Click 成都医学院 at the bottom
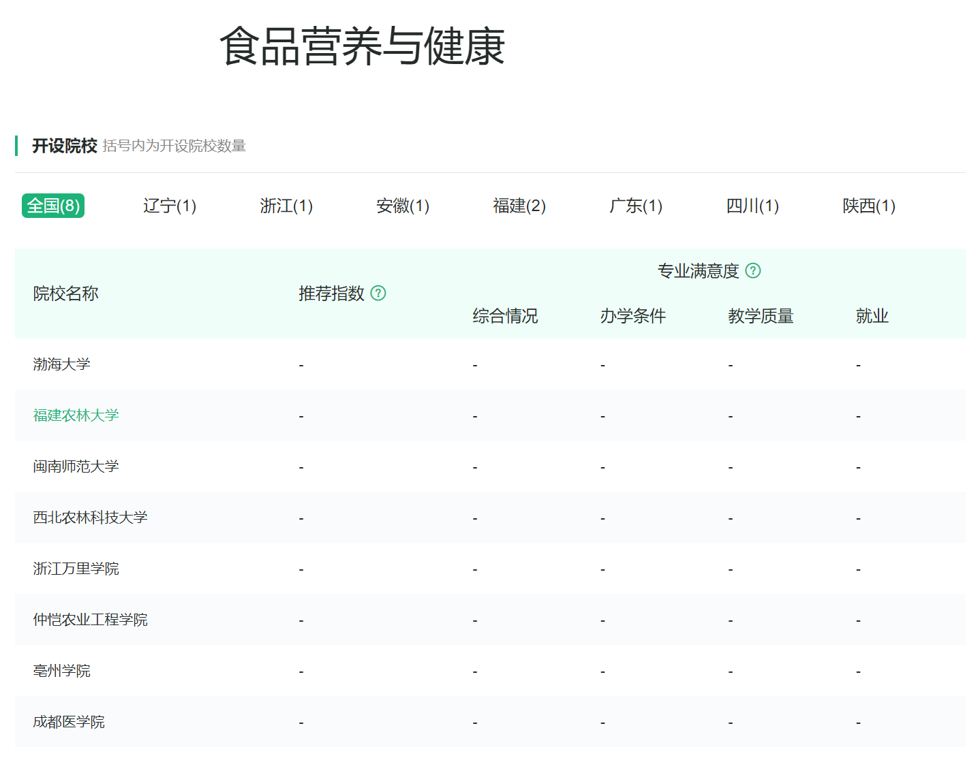Screen dimensions: 978x760 point(69,721)
